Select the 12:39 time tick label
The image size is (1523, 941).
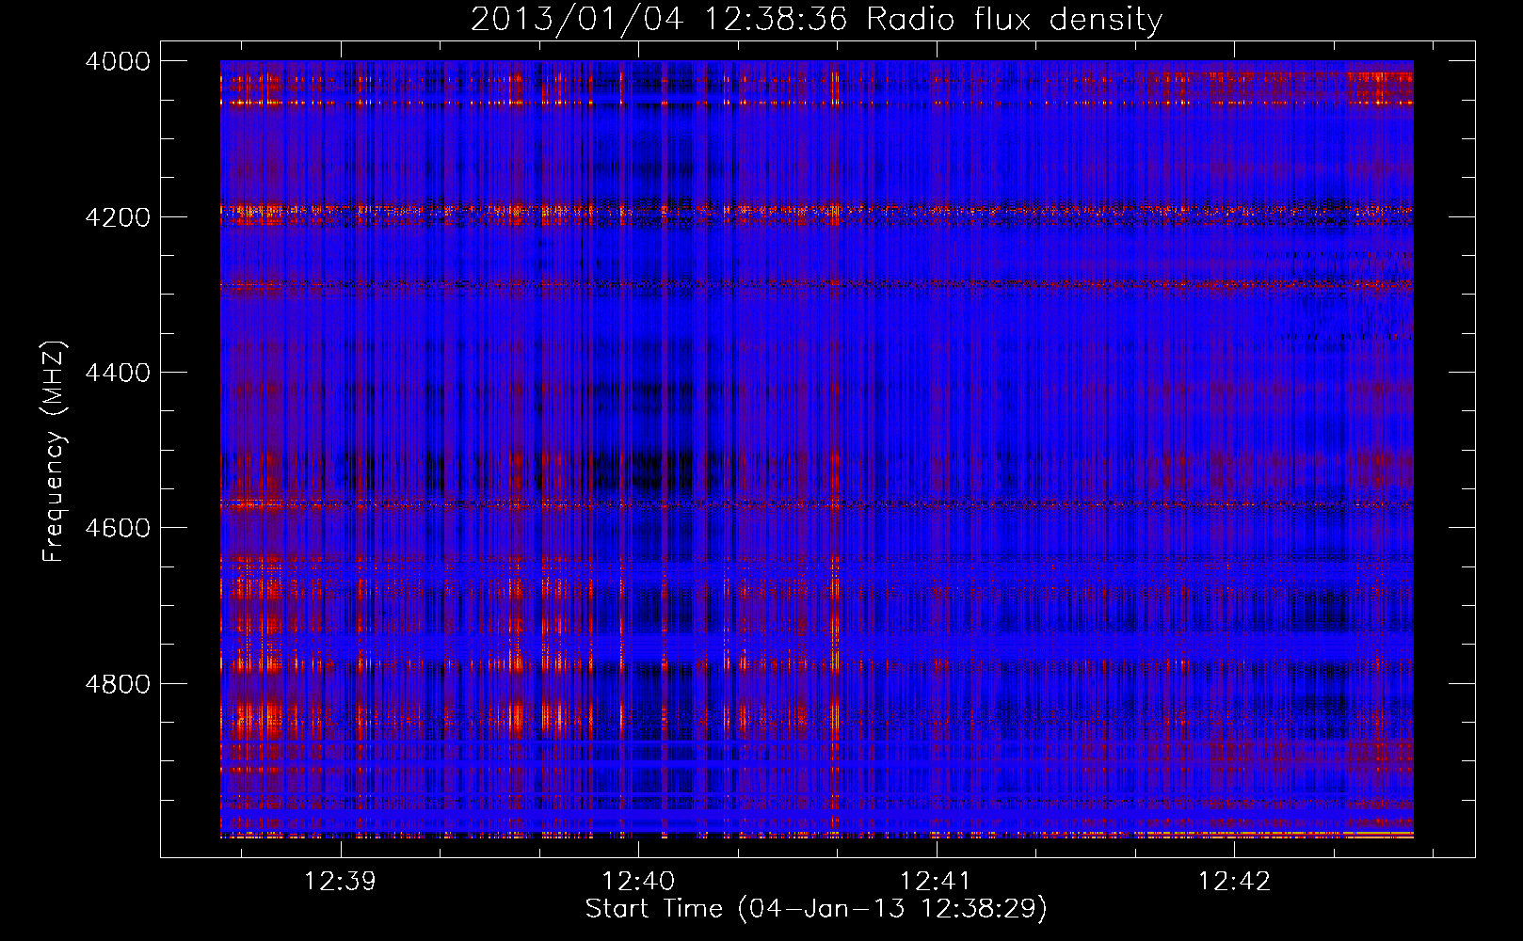[340, 881]
